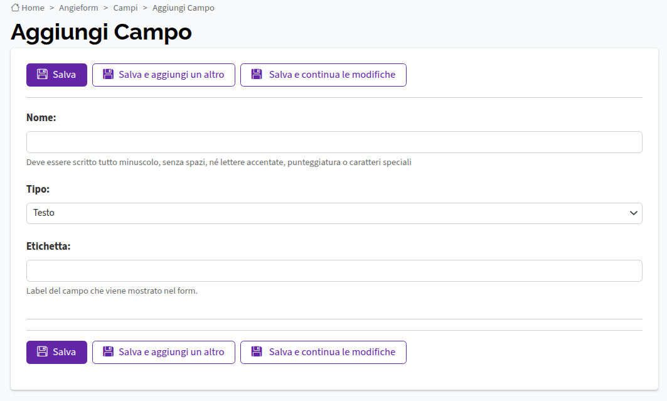Click the top Salva button
The image size is (667, 401).
(56, 75)
